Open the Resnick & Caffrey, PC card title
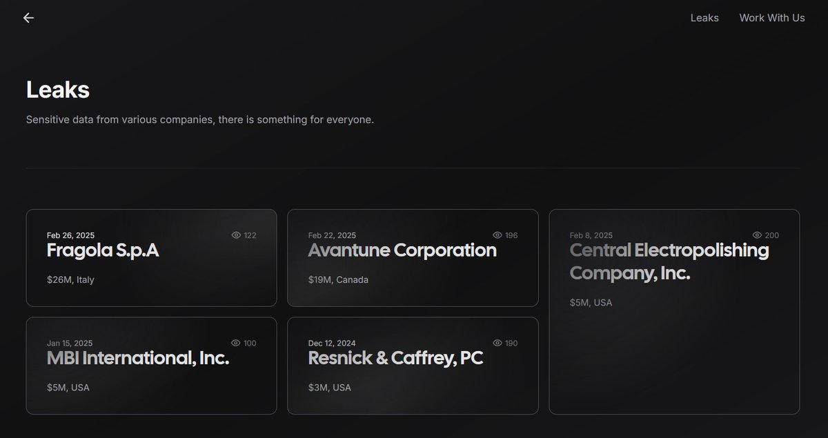The height and width of the screenshot is (438, 828). (x=395, y=358)
